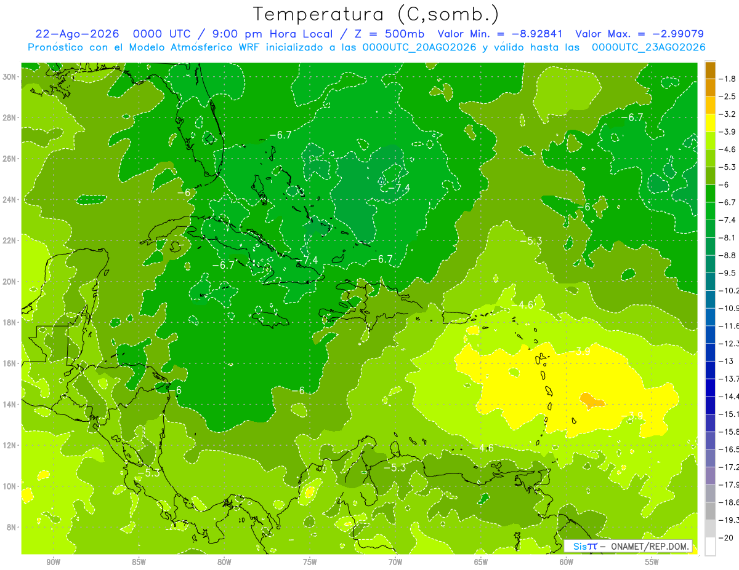Click the -8.8 value on the color legend

pyautogui.click(x=727, y=255)
